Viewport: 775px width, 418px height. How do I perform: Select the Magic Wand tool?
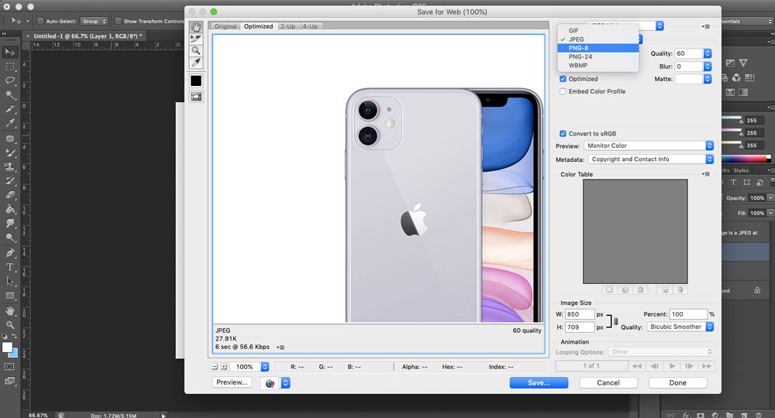pyautogui.click(x=9, y=94)
